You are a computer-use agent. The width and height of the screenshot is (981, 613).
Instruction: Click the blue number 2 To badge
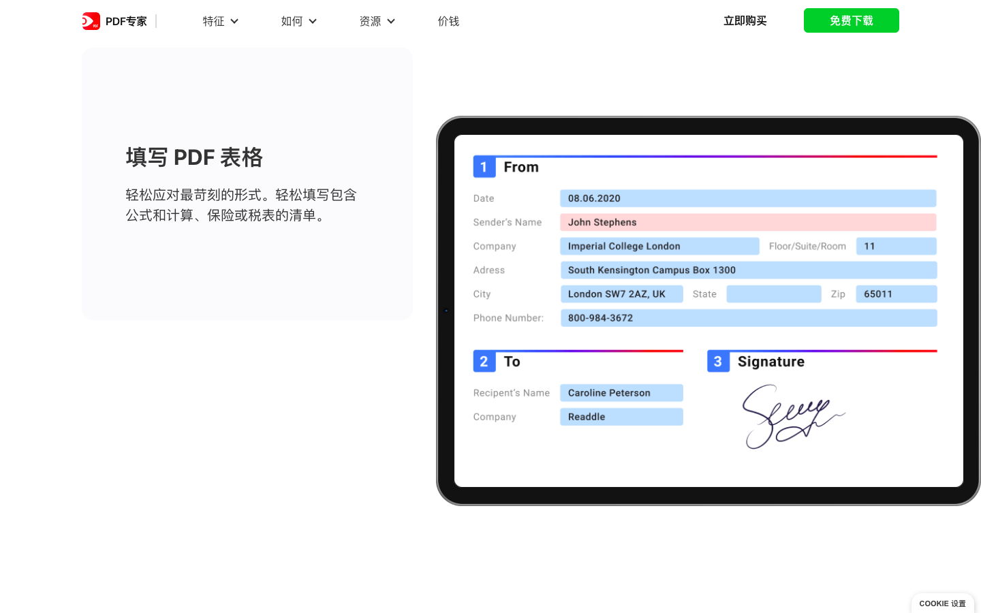(484, 362)
